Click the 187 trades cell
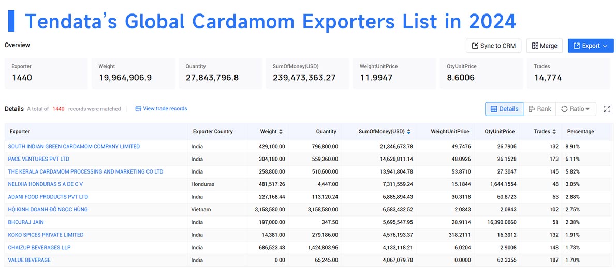The width and height of the screenshot is (616, 273). [554, 260]
